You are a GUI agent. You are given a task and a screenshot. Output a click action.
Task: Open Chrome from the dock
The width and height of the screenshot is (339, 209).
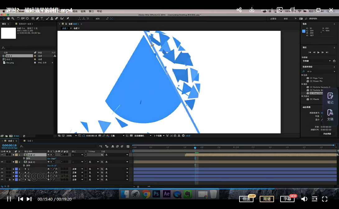pos(146,194)
